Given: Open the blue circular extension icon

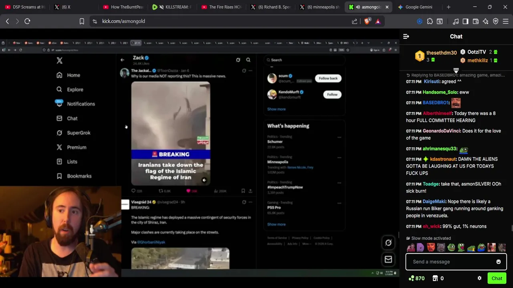Looking at the screenshot, I should click(x=420, y=21).
